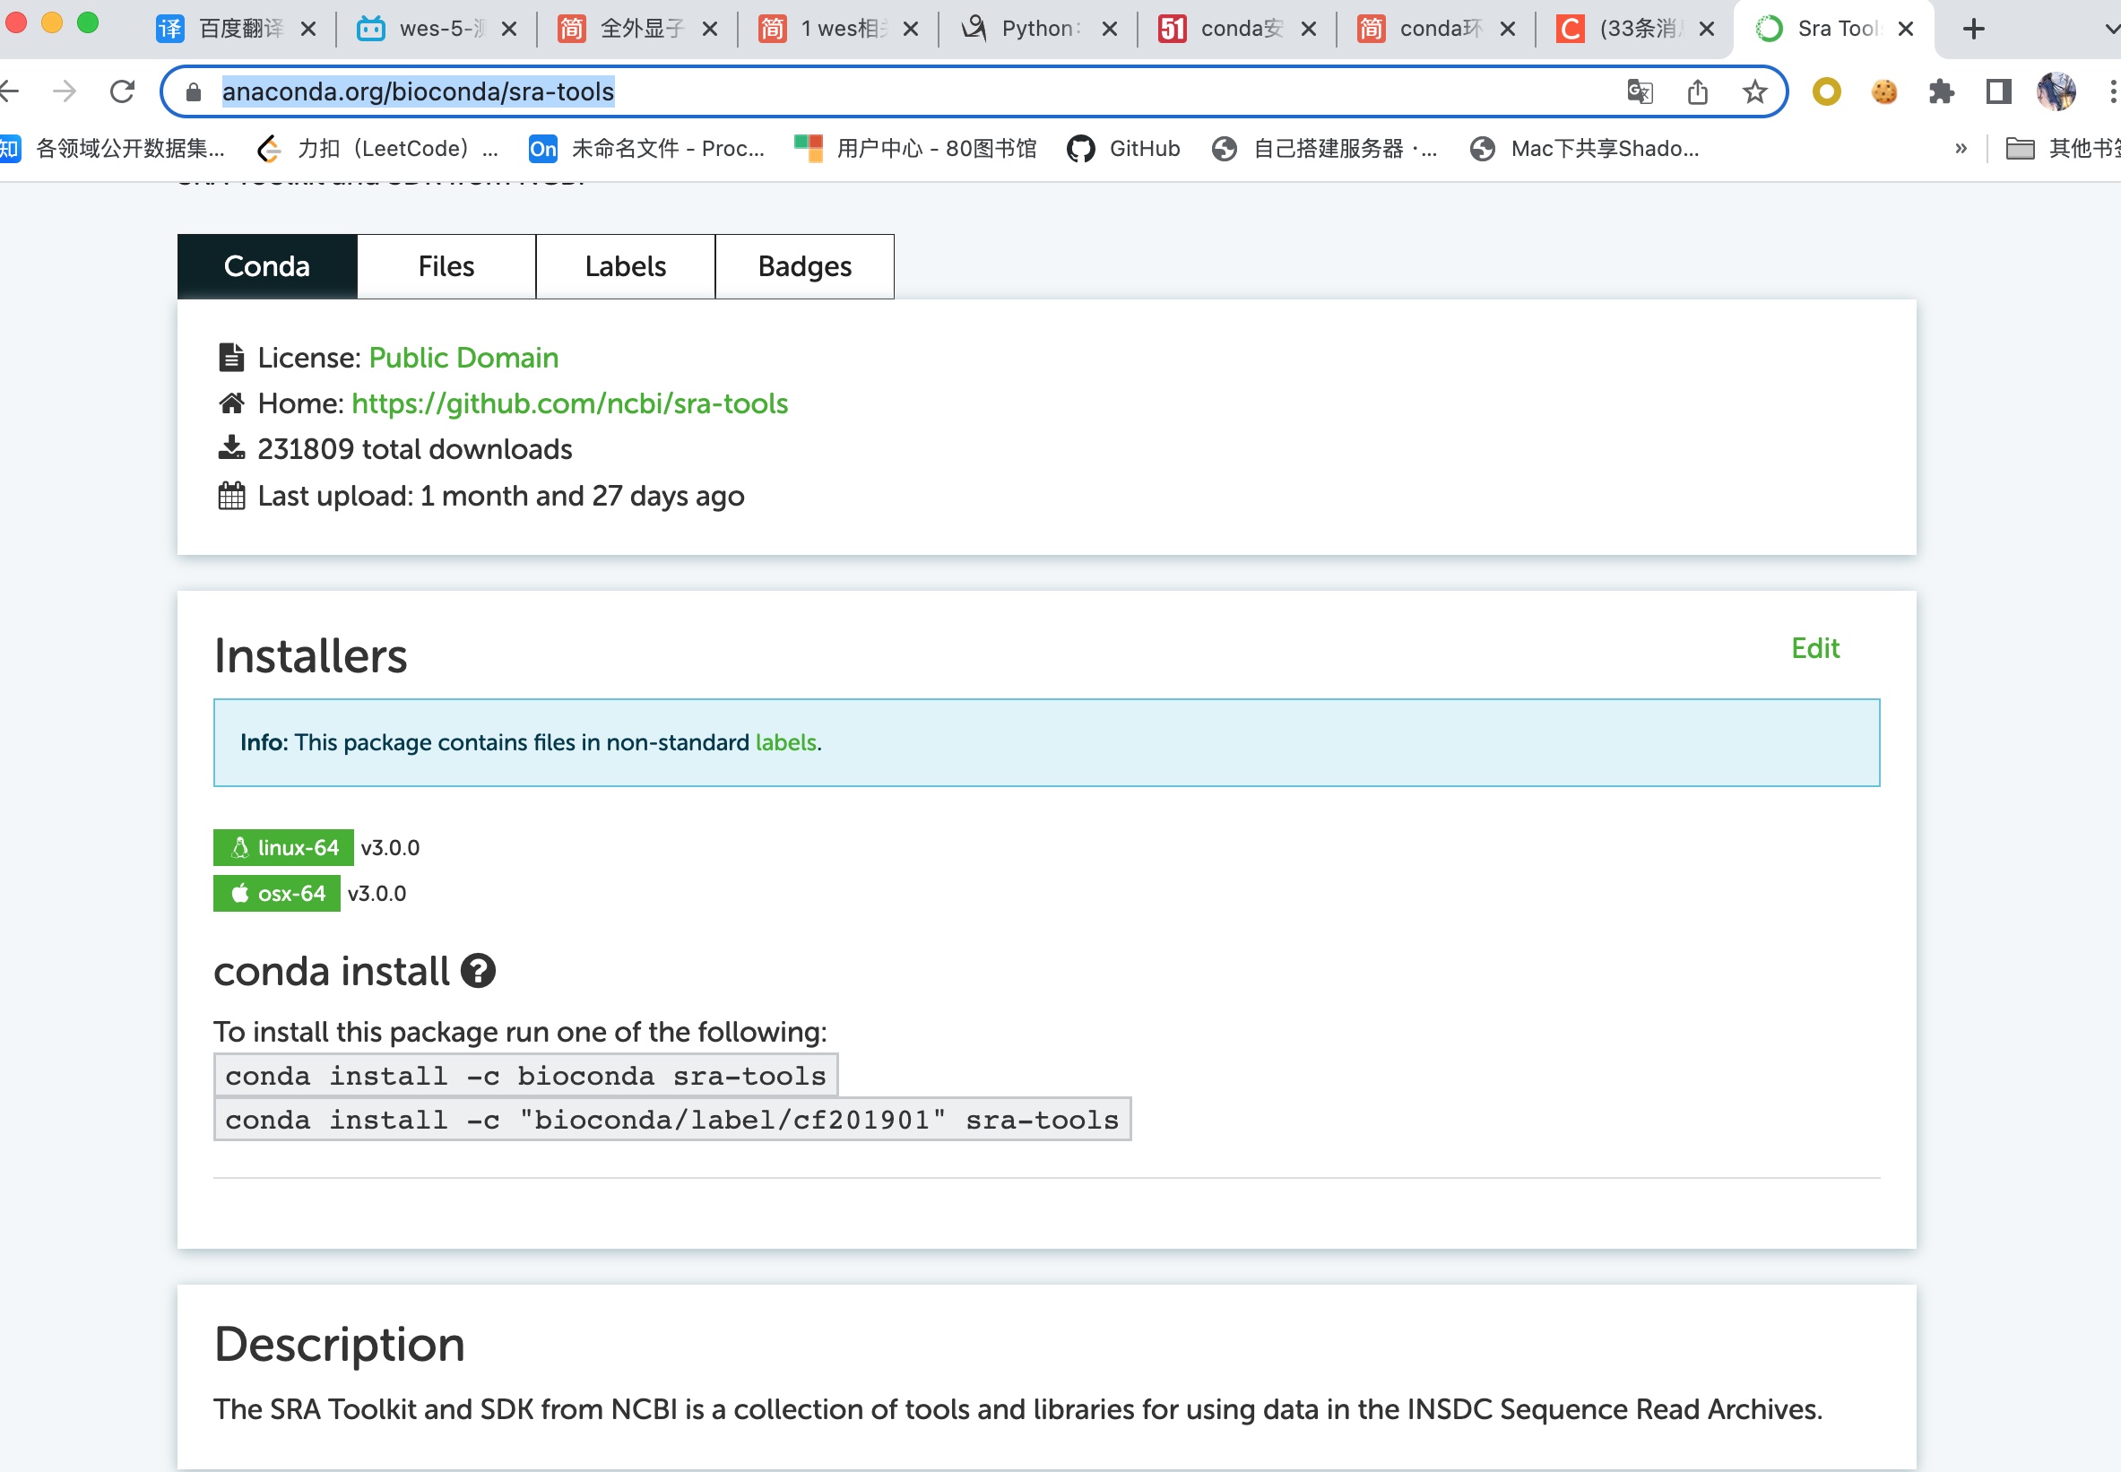Open the cookie extension icon
The width and height of the screenshot is (2121, 1472).
point(1884,91)
